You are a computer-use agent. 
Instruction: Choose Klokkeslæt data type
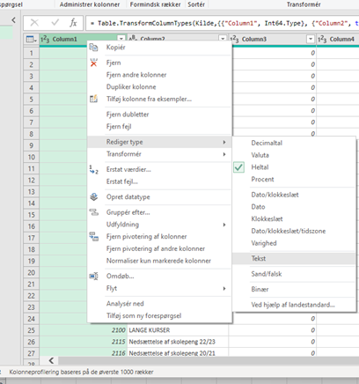click(294, 219)
